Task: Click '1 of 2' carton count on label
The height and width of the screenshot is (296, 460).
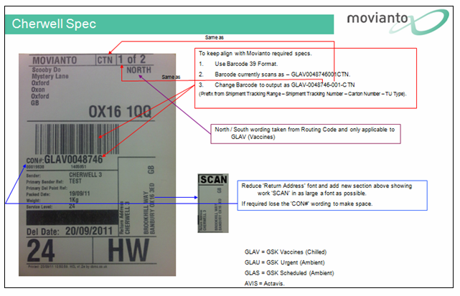Action: coord(132,59)
